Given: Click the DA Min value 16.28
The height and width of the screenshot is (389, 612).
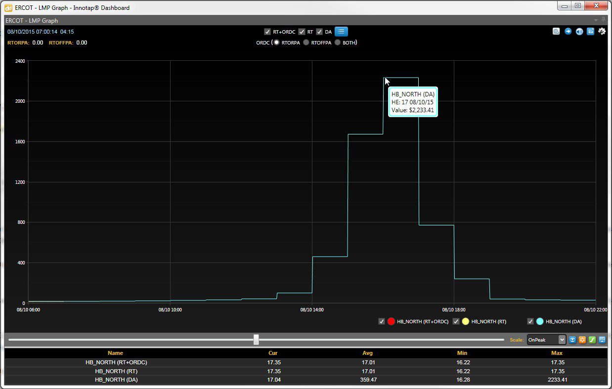Looking at the screenshot, I should tap(462, 380).
